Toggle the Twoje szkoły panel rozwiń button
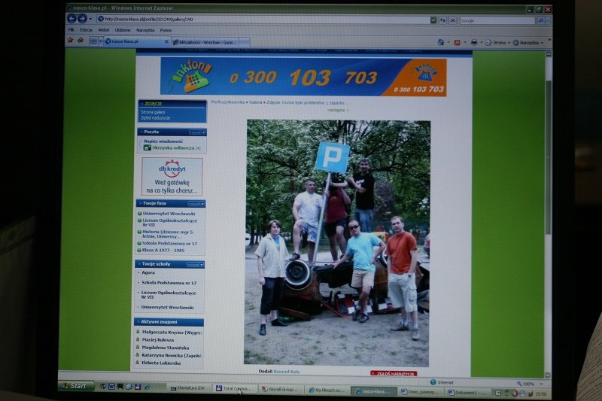 [195, 265]
